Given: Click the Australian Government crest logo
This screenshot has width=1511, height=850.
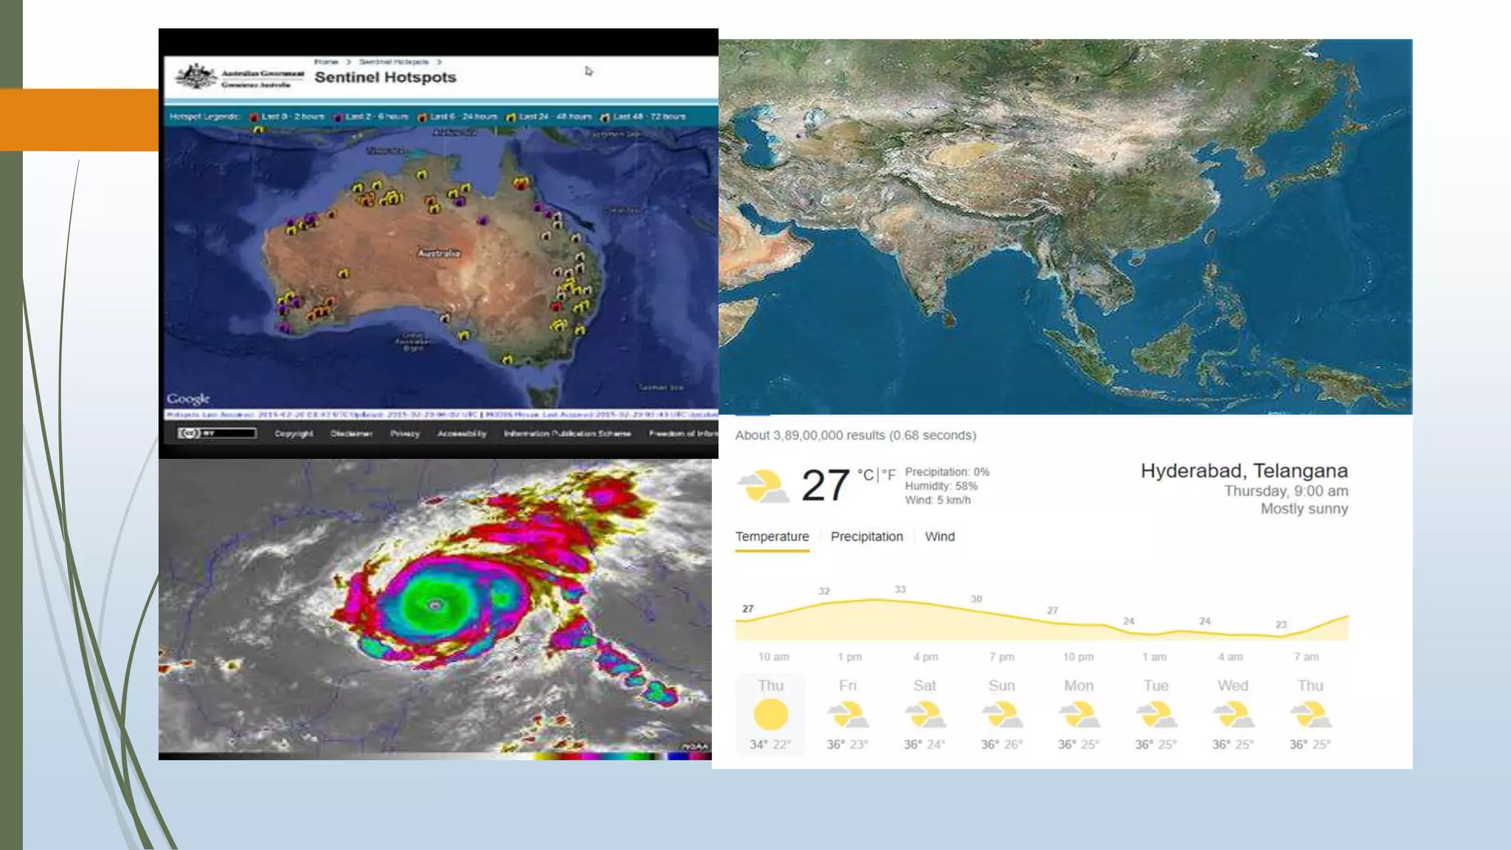Looking at the screenshot, I should coord(196,77).
